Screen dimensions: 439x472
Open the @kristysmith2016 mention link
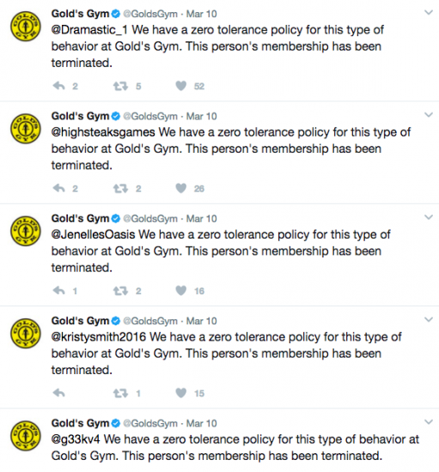tap(99, 337)
